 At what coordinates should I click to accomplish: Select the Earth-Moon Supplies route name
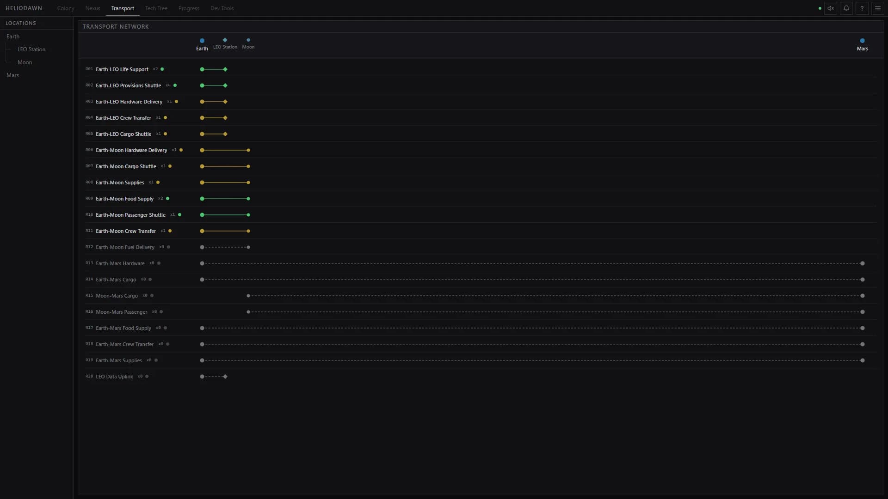point(120,183)
